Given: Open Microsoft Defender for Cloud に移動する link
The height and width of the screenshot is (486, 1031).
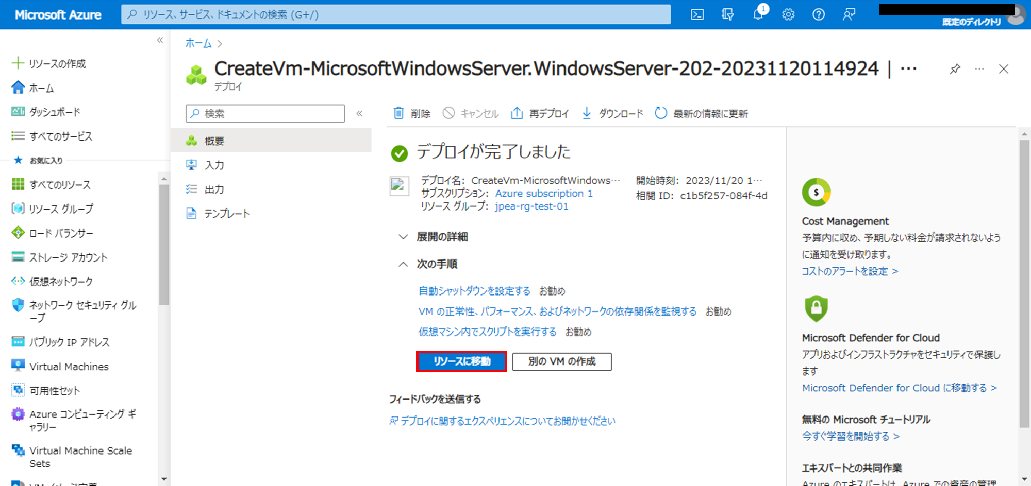Looking at the screenshot, I should [x=900, y=388].
